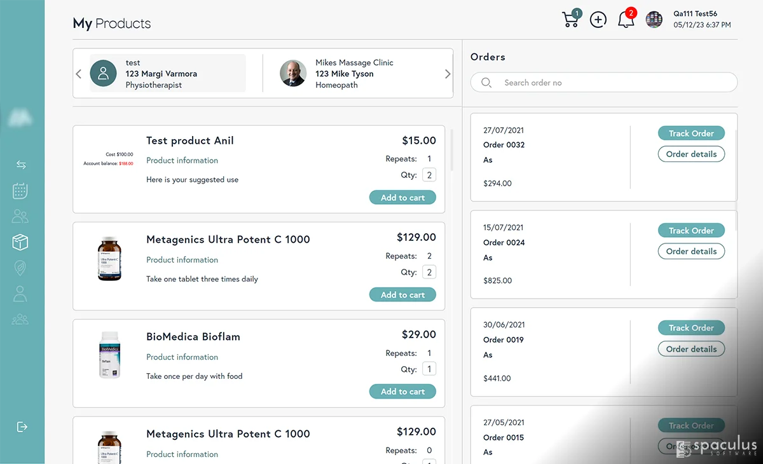This screenshot has width=763, height=464.
Task: Show previous practitioners with left chevron
Action: click(x=79, y=74)
